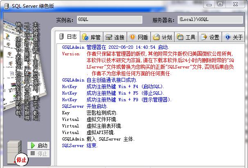This screenshot has height=168, width=248.
Task: Click the disabled 停止 stop button
Action: coord(38,154)
